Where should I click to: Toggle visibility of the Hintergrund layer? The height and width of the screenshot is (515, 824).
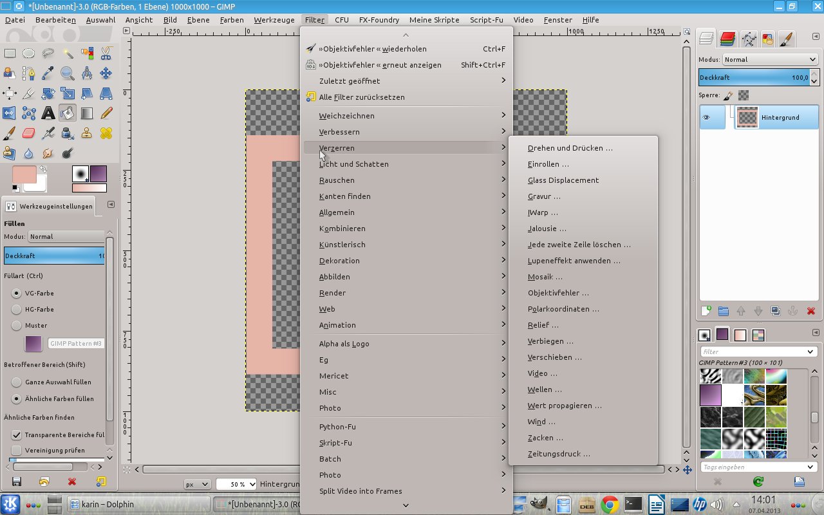pos(706,118)
